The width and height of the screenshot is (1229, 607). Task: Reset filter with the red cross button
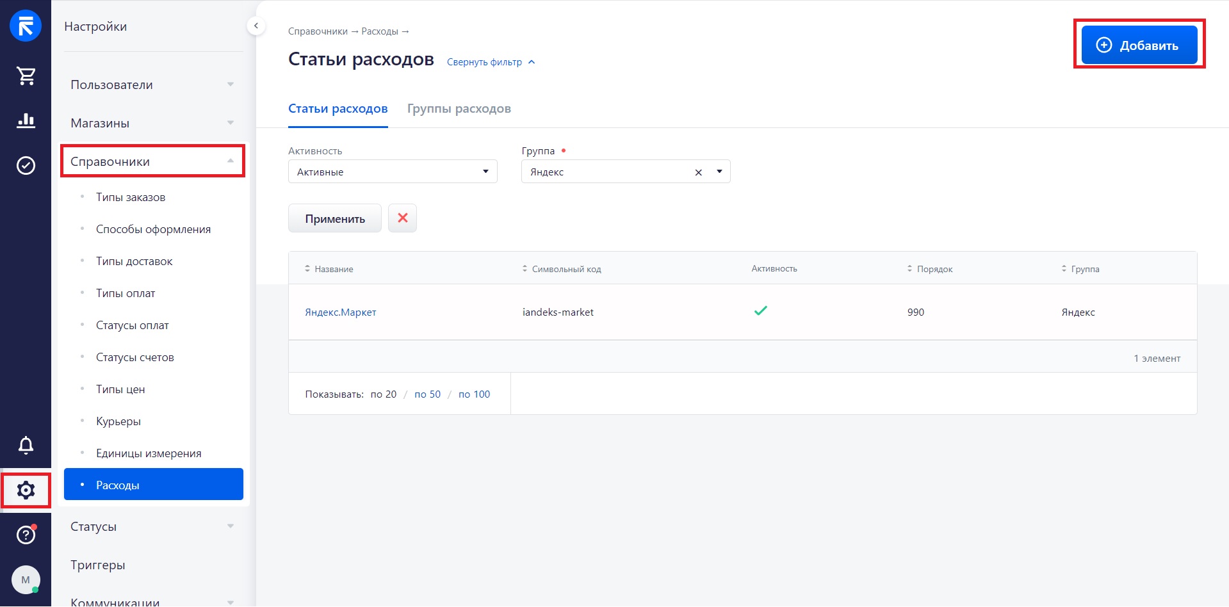402,218
